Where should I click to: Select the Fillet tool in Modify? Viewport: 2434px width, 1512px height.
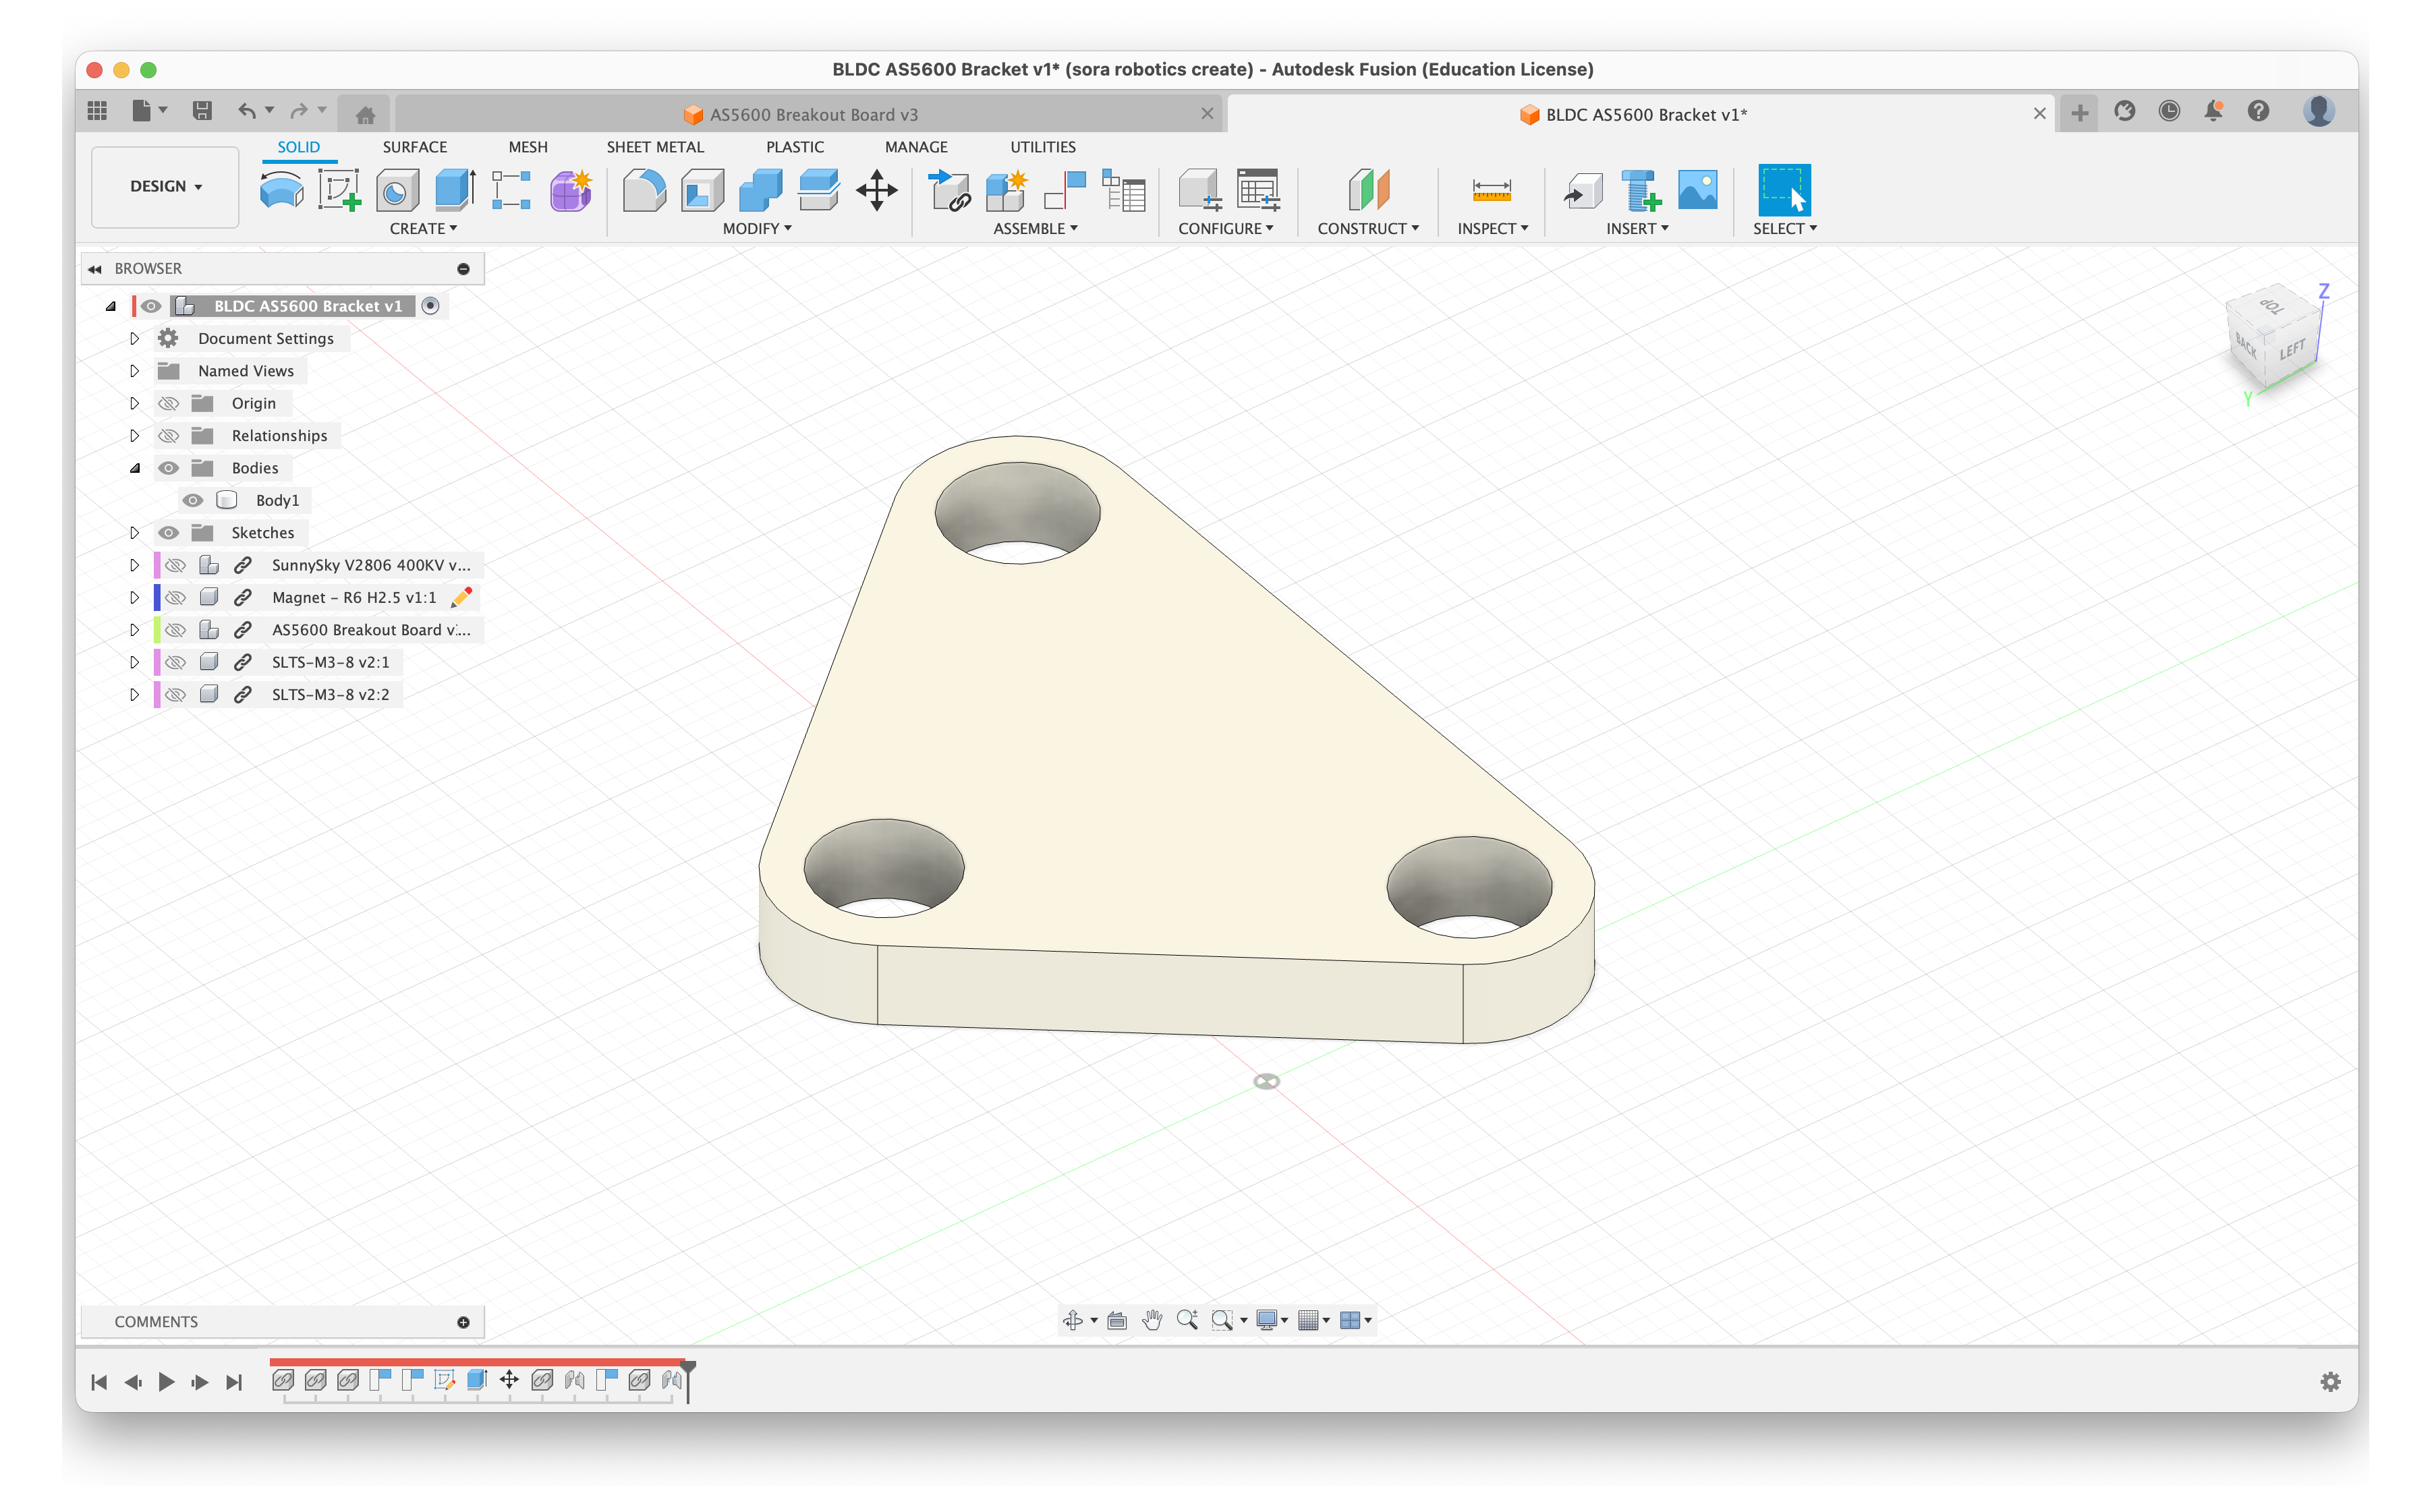tap(644, 189)
